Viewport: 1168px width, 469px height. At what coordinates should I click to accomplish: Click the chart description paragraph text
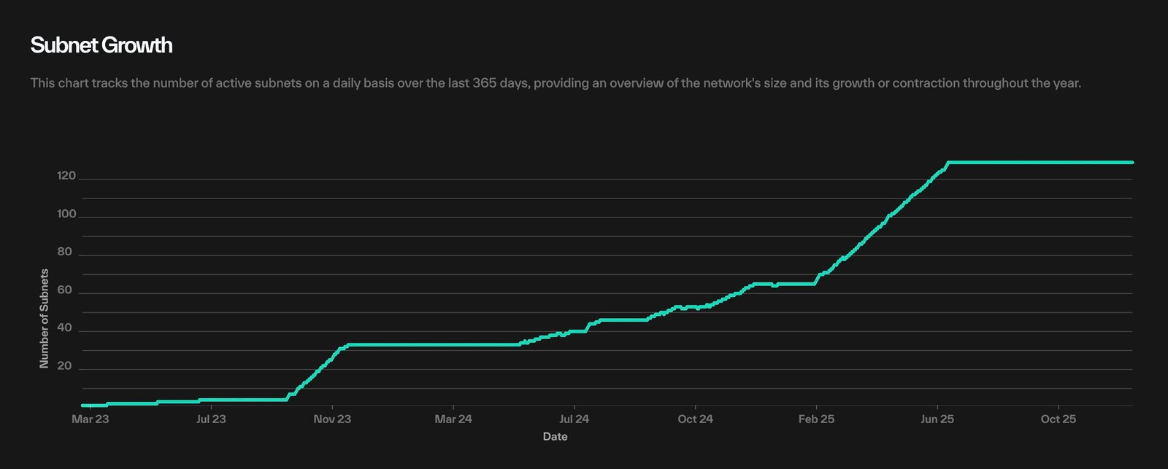coord(555,83)
